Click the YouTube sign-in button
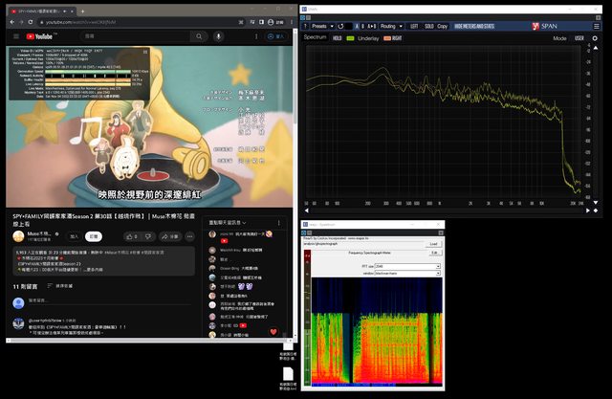Image resolution: width=612 pixels, height=399 pixels. click(x=275, y=36)
